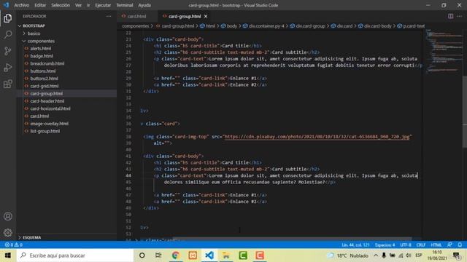
Task: Open the Manage gear icon
Action: pyautogui.click(x=8, y=233)
